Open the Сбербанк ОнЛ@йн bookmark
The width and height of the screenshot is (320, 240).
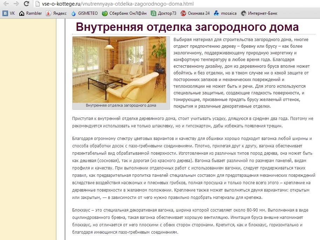(124, 13)
